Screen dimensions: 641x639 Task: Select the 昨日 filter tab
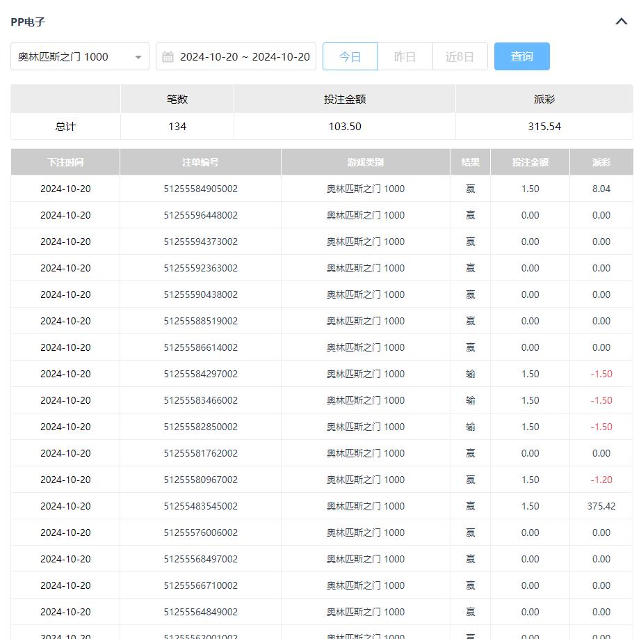coord(405,56)
